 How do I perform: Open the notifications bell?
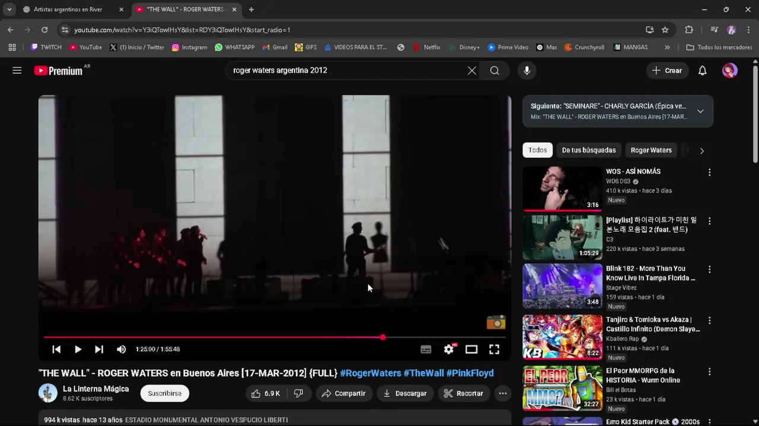pos(702,70)
